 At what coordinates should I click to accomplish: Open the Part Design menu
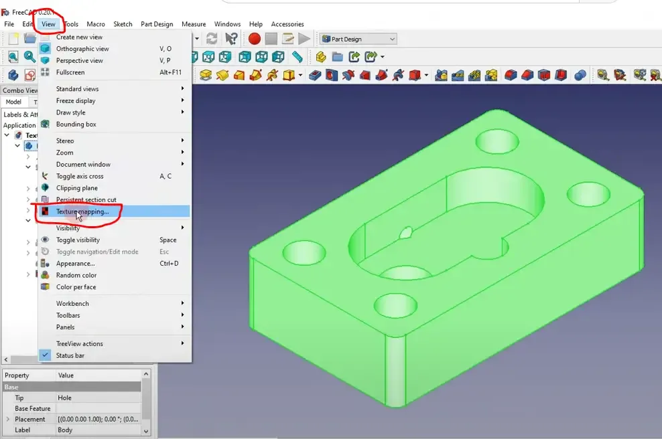click(x=157, y=24)
